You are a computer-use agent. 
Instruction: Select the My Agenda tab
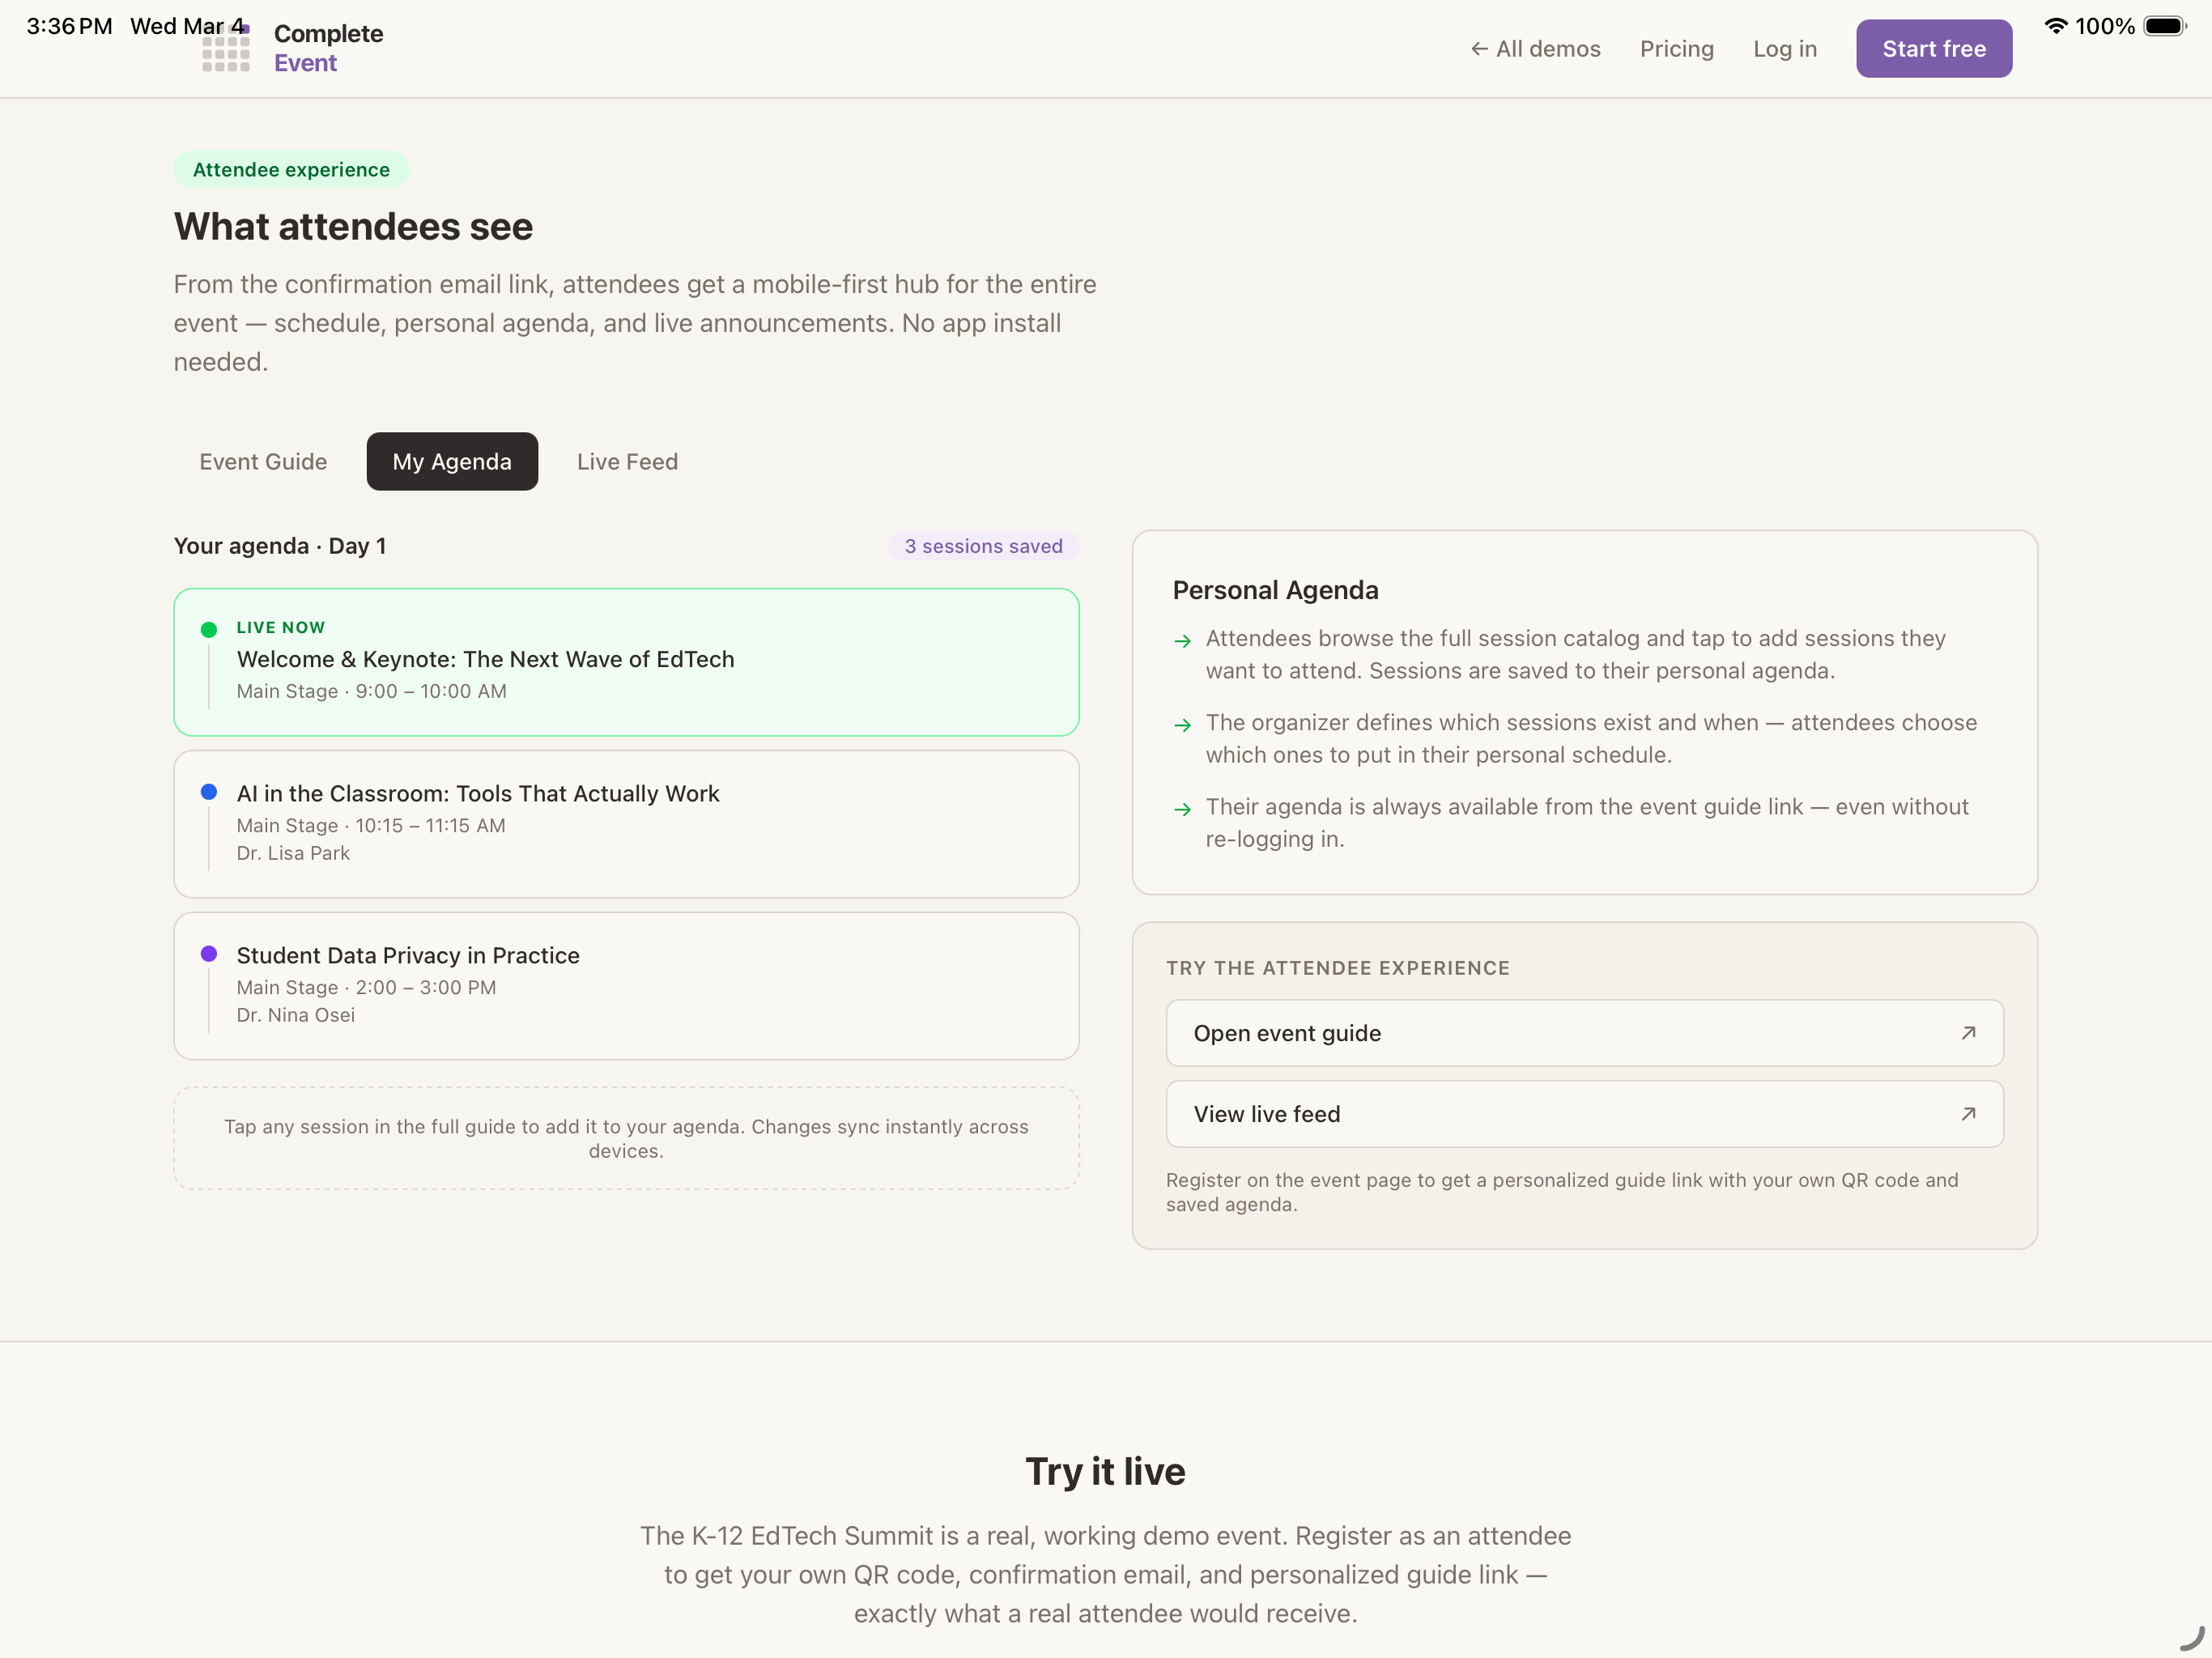452,462
